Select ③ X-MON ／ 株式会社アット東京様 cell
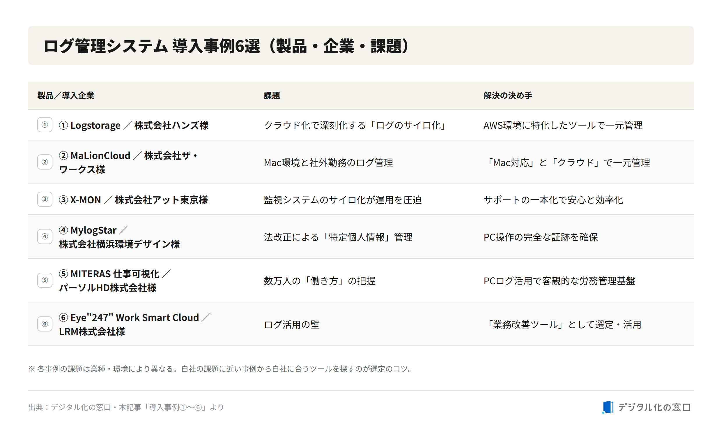This screenshot has width=722, height=441. click(133, 200)
